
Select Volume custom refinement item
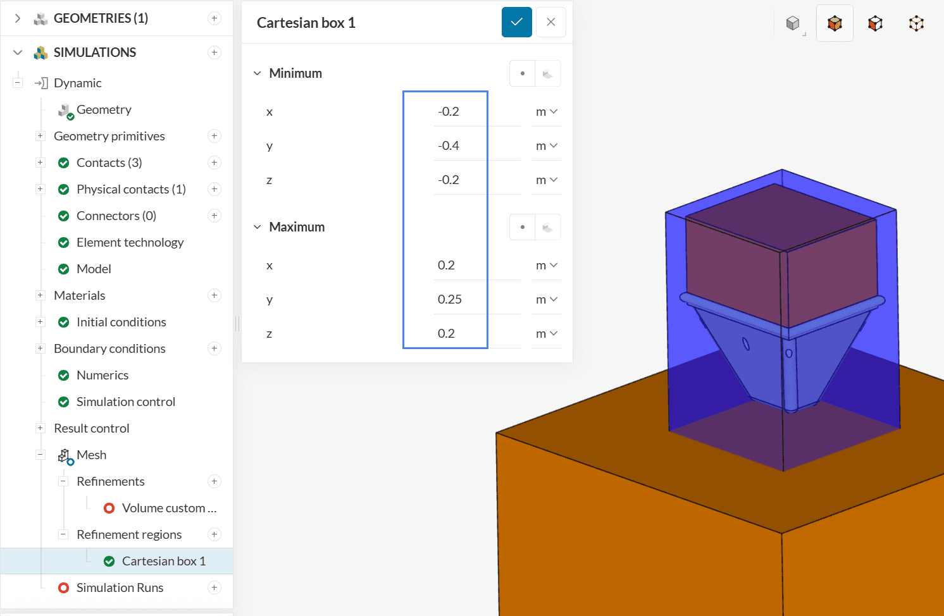[x=168, y=508]
